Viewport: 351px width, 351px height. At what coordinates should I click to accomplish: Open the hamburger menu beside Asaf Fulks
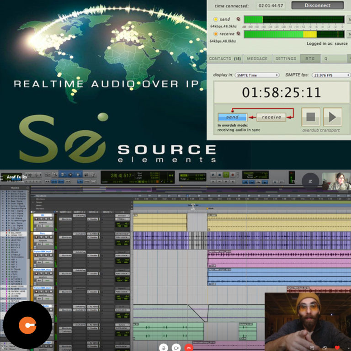(1, 178)
